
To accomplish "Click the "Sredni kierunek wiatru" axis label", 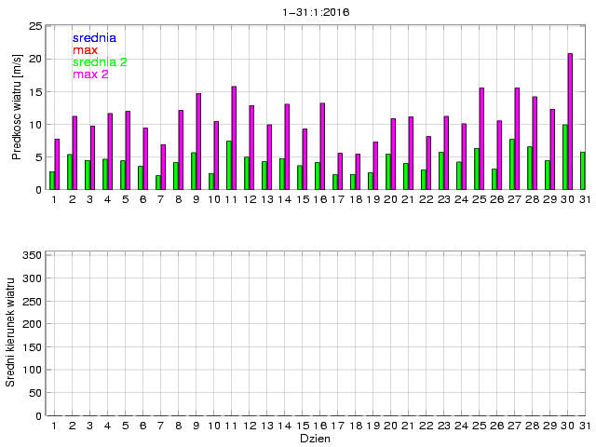I will [10, 332].
